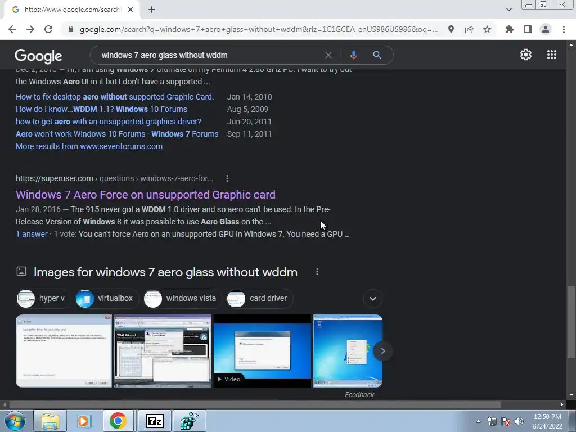Open the Windows Start menu

(x=15, y=421)
